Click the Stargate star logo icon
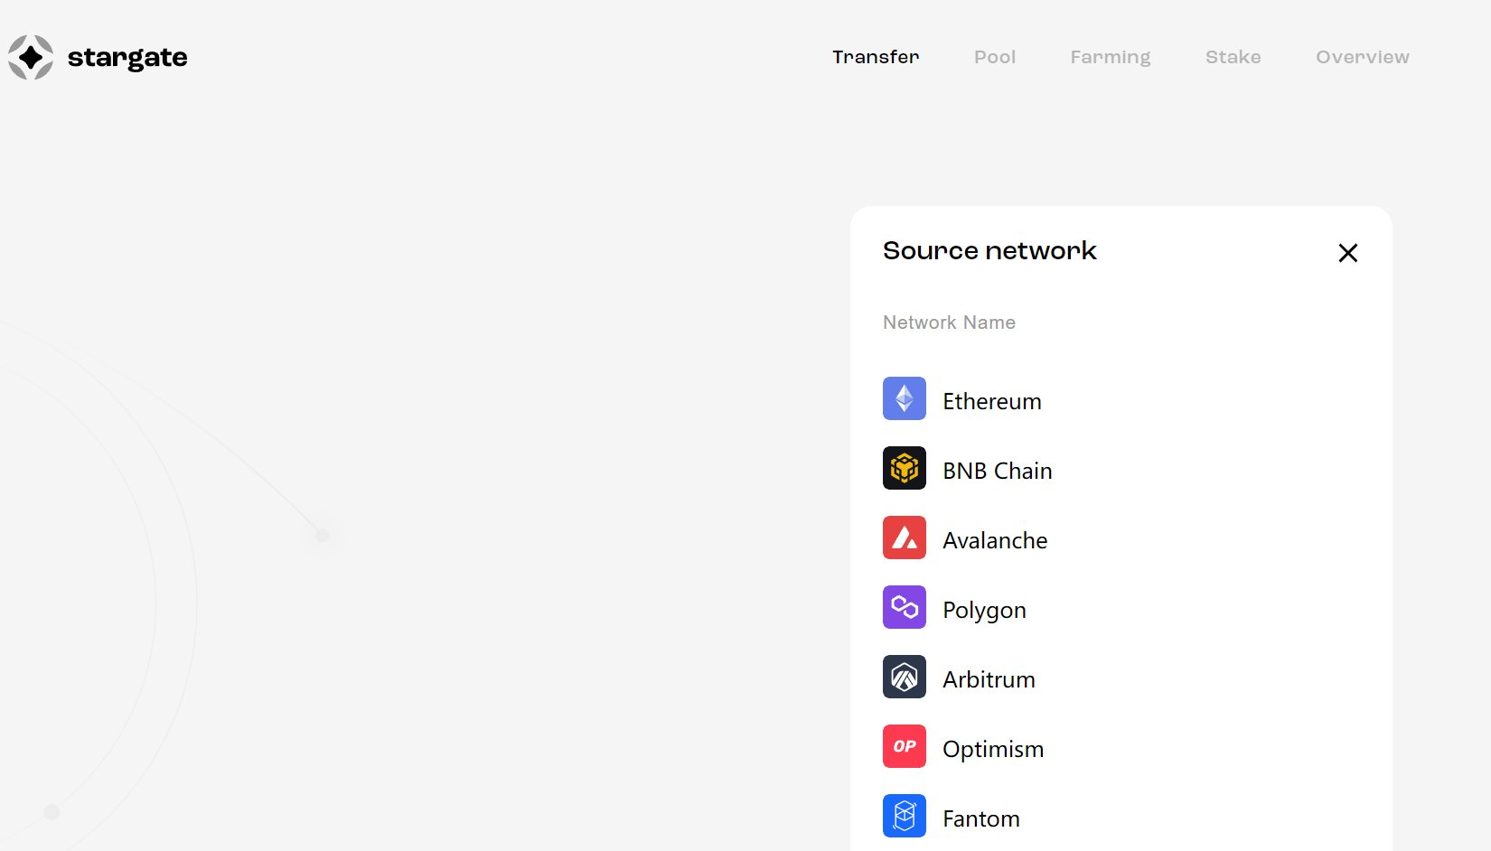The image size is (1491, 851). pos(31,57)
